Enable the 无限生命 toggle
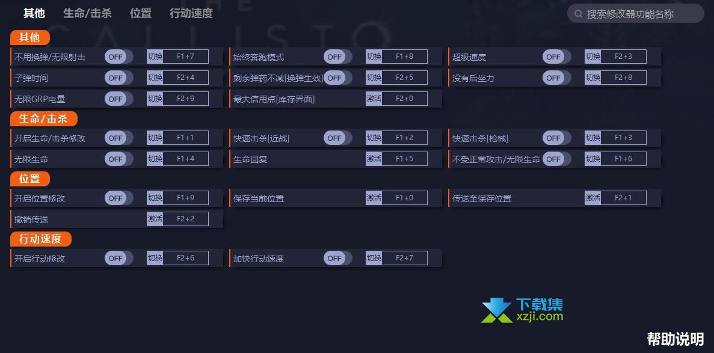This screenshot has width=714, height=353. click(119, 159)
